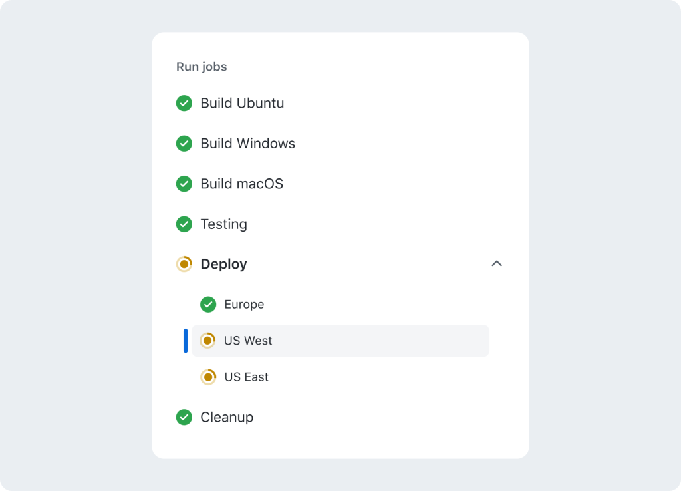
Task: Click the green check icon next to Europe
Action: (208, 305)
